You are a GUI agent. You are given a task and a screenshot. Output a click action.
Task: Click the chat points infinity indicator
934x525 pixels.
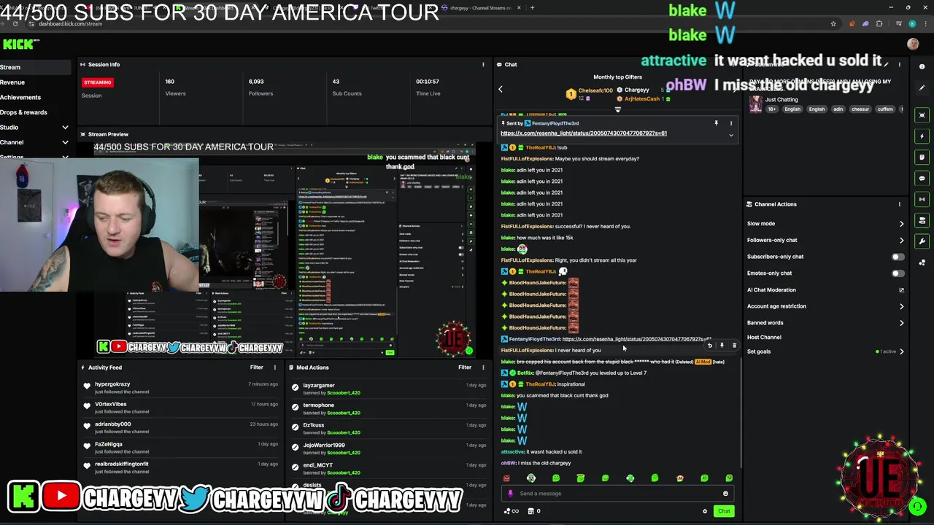(x=512, y=511)
